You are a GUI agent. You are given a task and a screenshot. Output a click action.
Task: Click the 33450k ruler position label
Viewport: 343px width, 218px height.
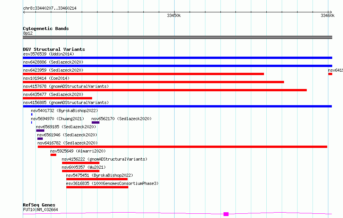pos(174,15)
